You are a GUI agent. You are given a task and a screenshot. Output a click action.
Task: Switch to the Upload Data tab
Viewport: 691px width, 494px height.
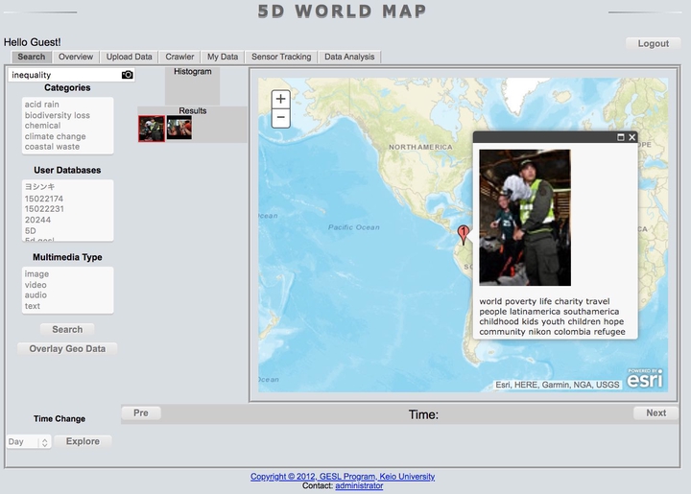coord(129,57)
